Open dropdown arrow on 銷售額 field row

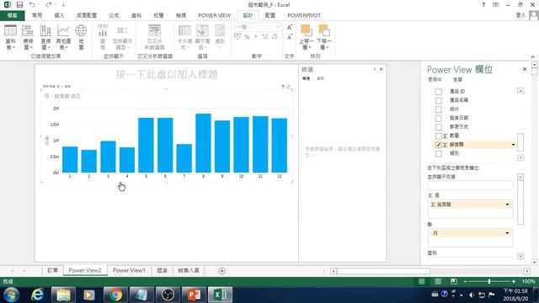click(x=513, y=145)
